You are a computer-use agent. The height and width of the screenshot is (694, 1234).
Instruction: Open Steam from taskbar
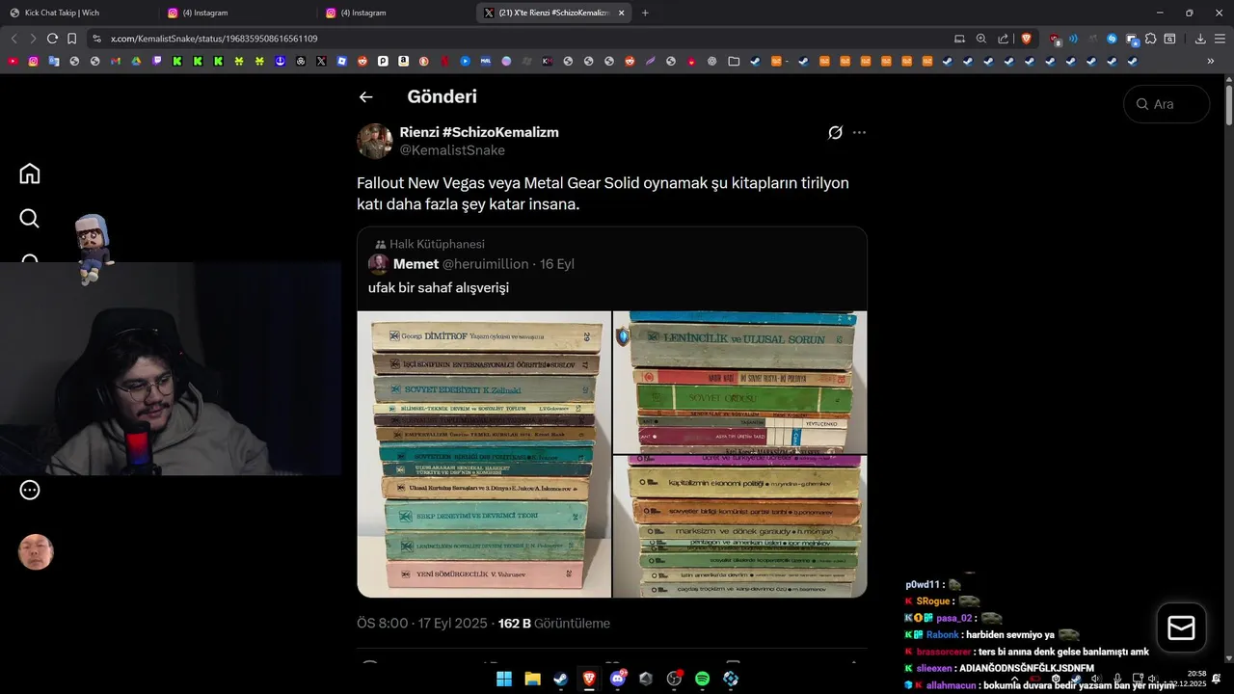coord(560,679)
